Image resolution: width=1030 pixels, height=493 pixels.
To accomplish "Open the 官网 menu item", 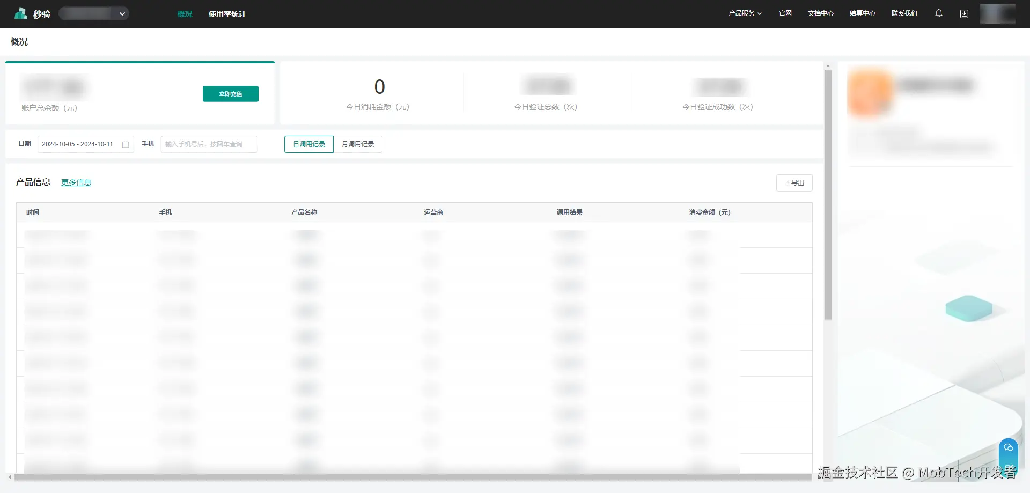I will click(x=785, y=13).
